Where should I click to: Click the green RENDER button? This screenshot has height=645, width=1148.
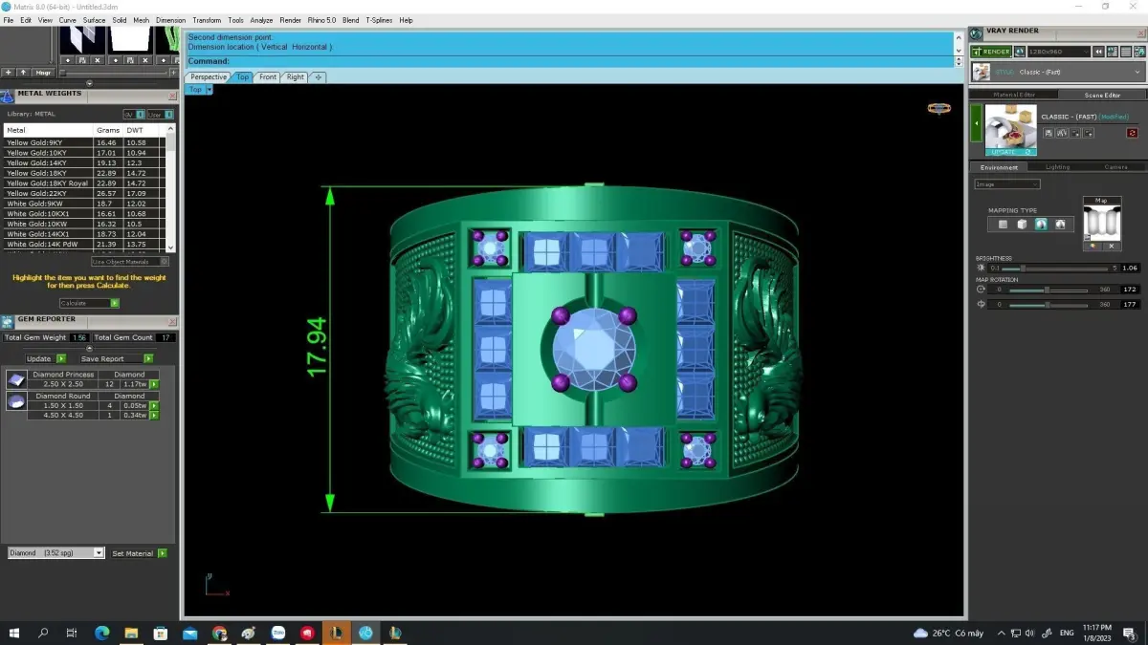[991, 52]
